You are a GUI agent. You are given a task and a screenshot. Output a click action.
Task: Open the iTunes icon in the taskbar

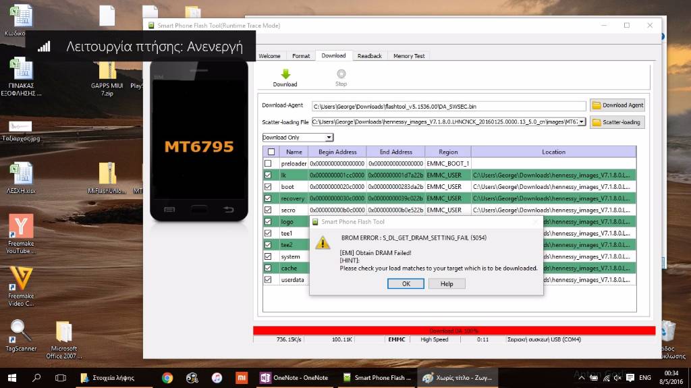coord(217,378)
